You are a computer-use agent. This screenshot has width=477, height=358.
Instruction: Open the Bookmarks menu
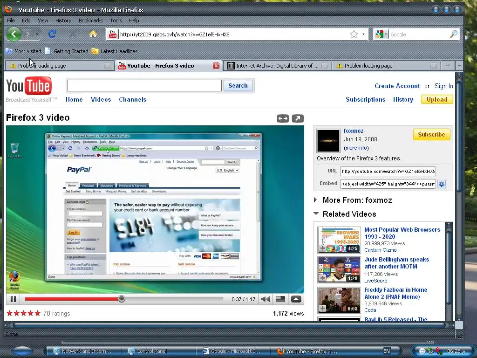point(90,21)
